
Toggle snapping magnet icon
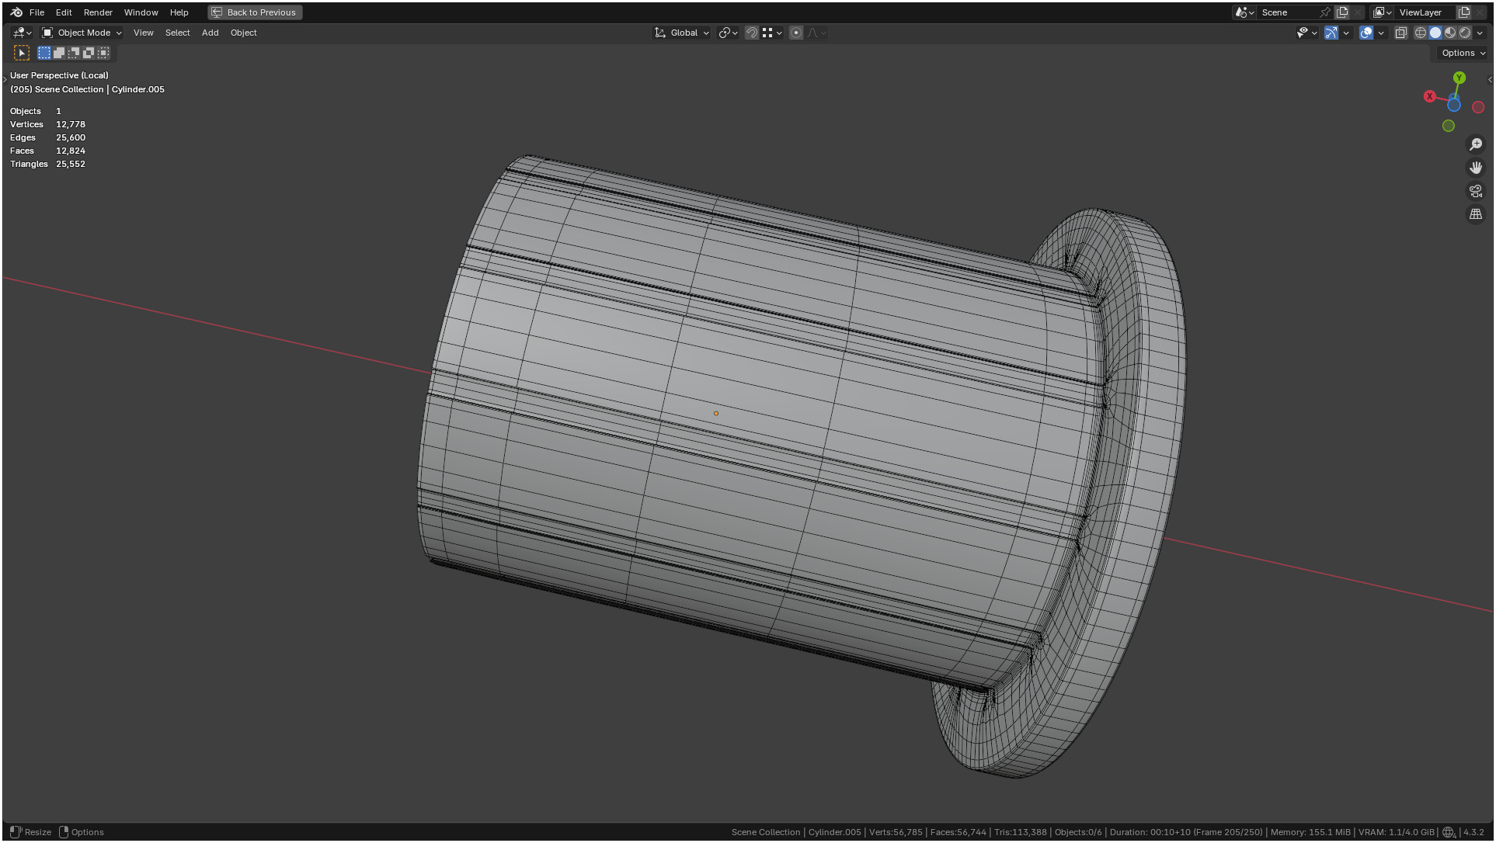click(751, 33)
